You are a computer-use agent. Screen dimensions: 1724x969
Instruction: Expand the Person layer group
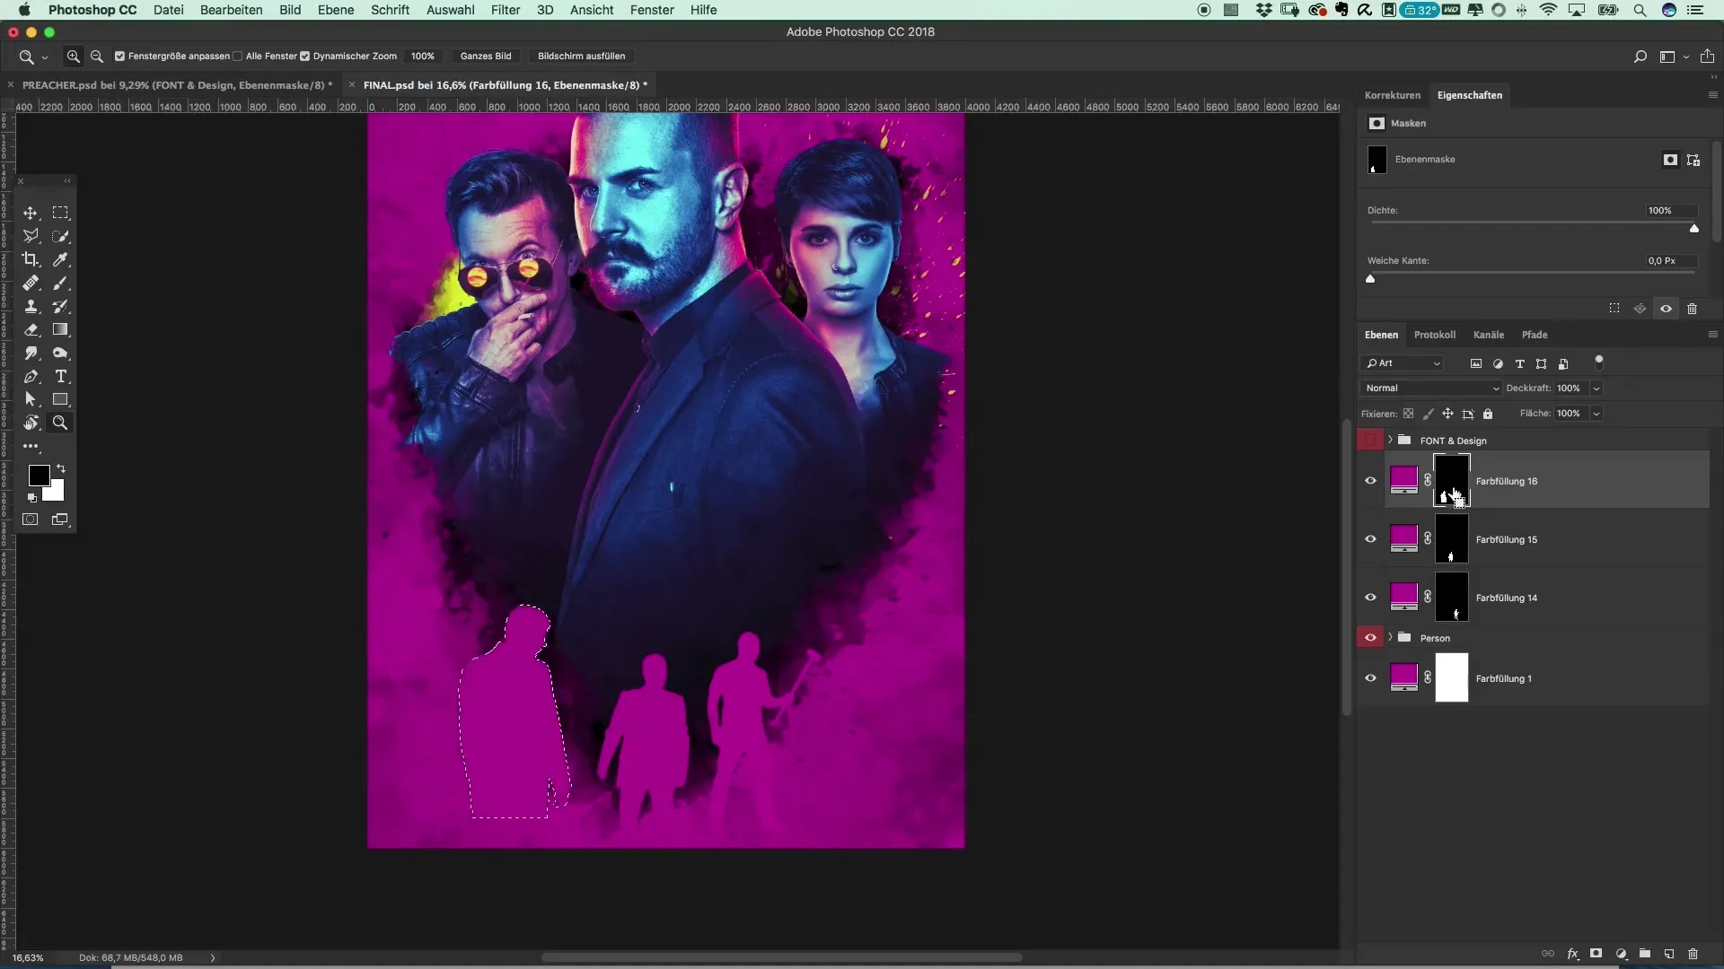1390,637
